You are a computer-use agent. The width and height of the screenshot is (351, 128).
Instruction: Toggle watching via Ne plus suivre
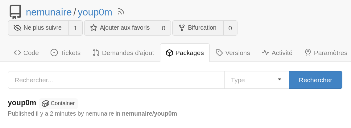coord(39,28)
